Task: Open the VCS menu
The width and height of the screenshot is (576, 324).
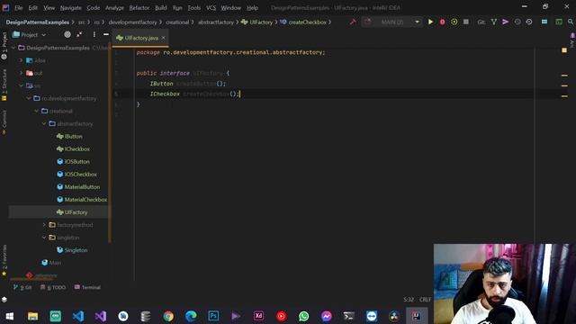Action: (211, 8)
